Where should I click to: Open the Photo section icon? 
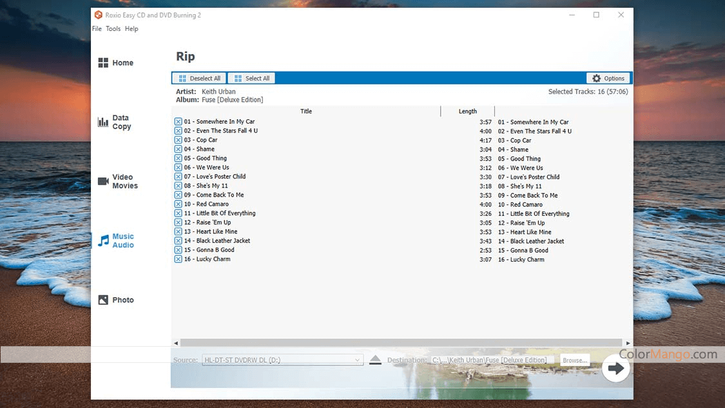tap(103, 300)
